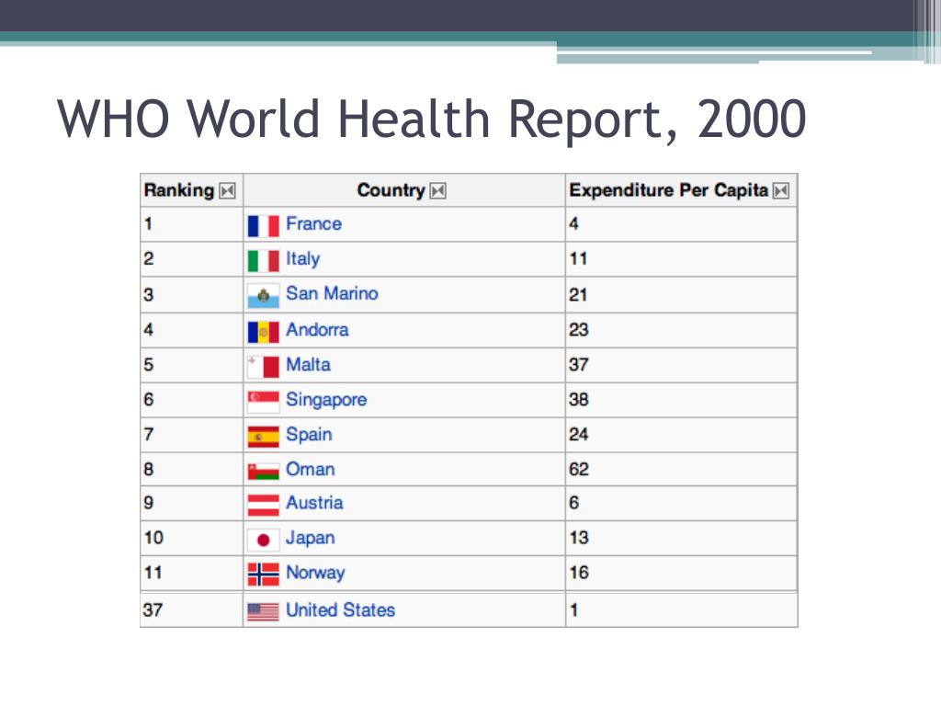Sort table by Country column icon

[x=438, y=191]
